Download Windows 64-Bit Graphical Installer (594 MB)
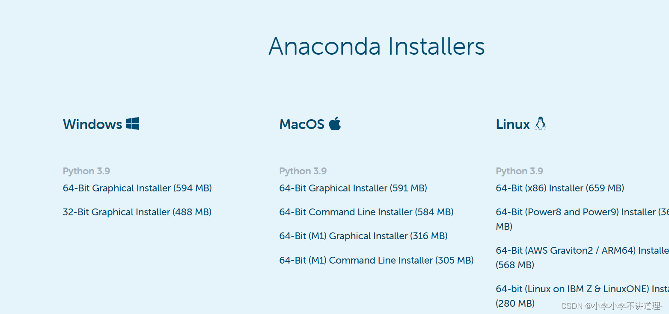 pos(137,188)
